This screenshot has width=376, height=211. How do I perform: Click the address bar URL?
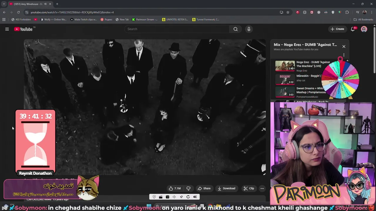[72, 12]
